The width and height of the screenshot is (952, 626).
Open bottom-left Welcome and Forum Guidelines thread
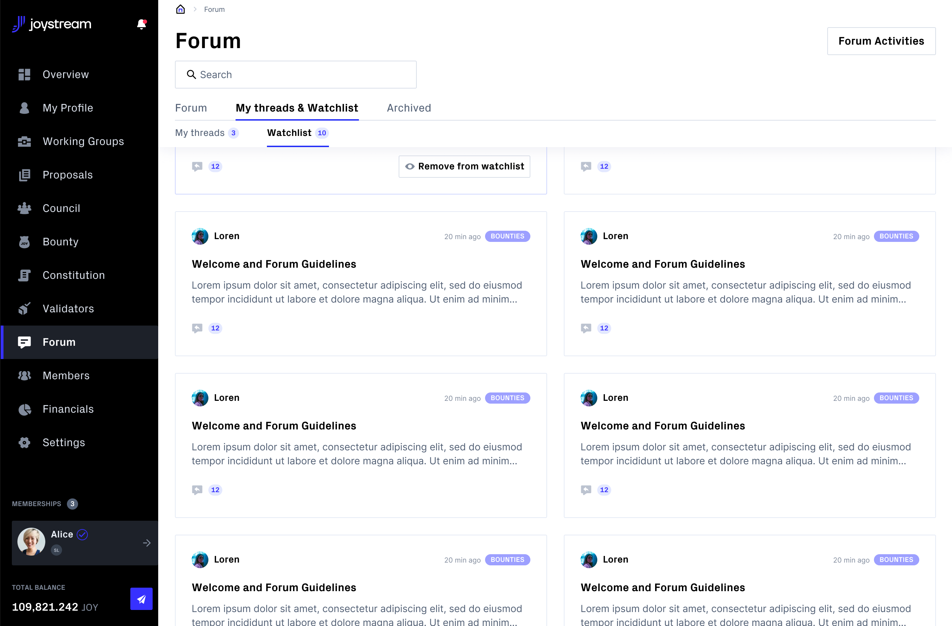[274, 587]
